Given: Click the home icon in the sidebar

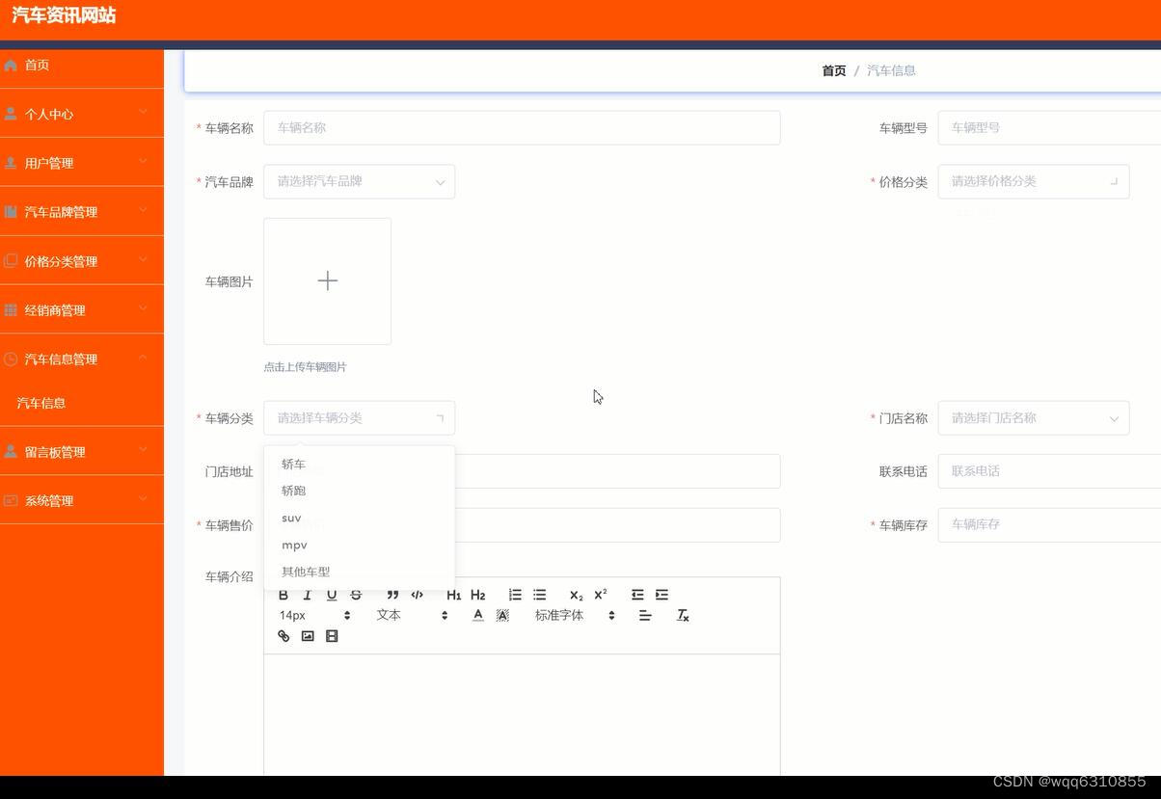Looking at the screenshot, I should pyautogui.click(x=11, y=65).
